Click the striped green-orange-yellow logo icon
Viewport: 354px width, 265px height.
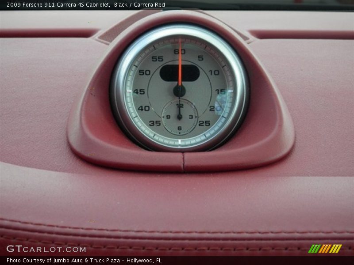(325, 249)
